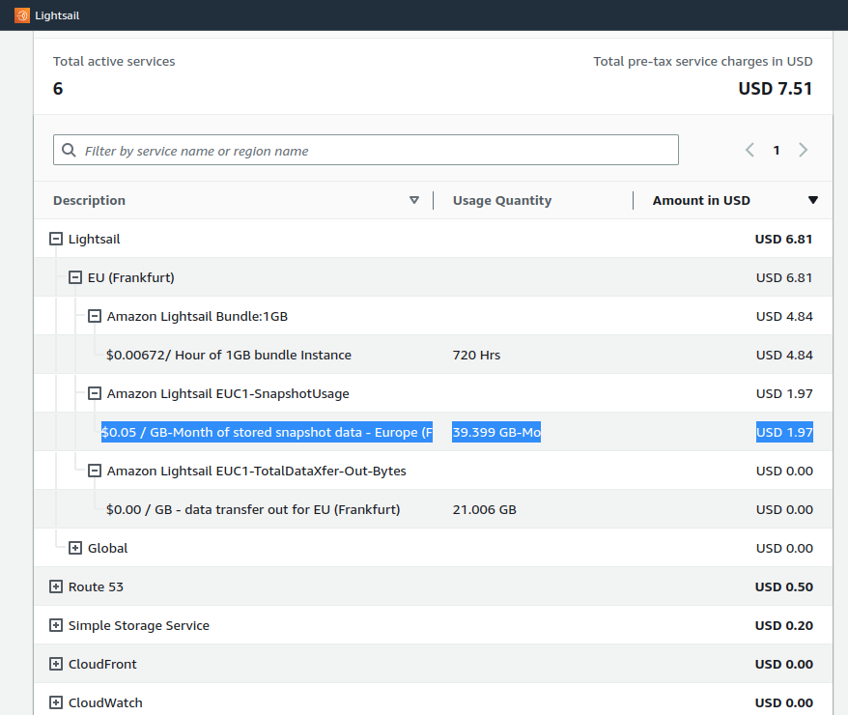The image size is (848, 715).
Task: Click the previous page arrow
Action: click(x=749, y=150)
